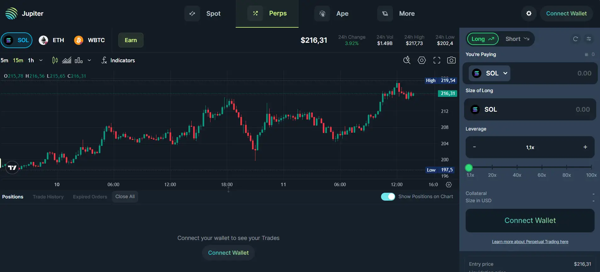The height and width of the screenshot is (272, 600).
Task: Click the leverage slider 40x mark
Action: point(517,167)
